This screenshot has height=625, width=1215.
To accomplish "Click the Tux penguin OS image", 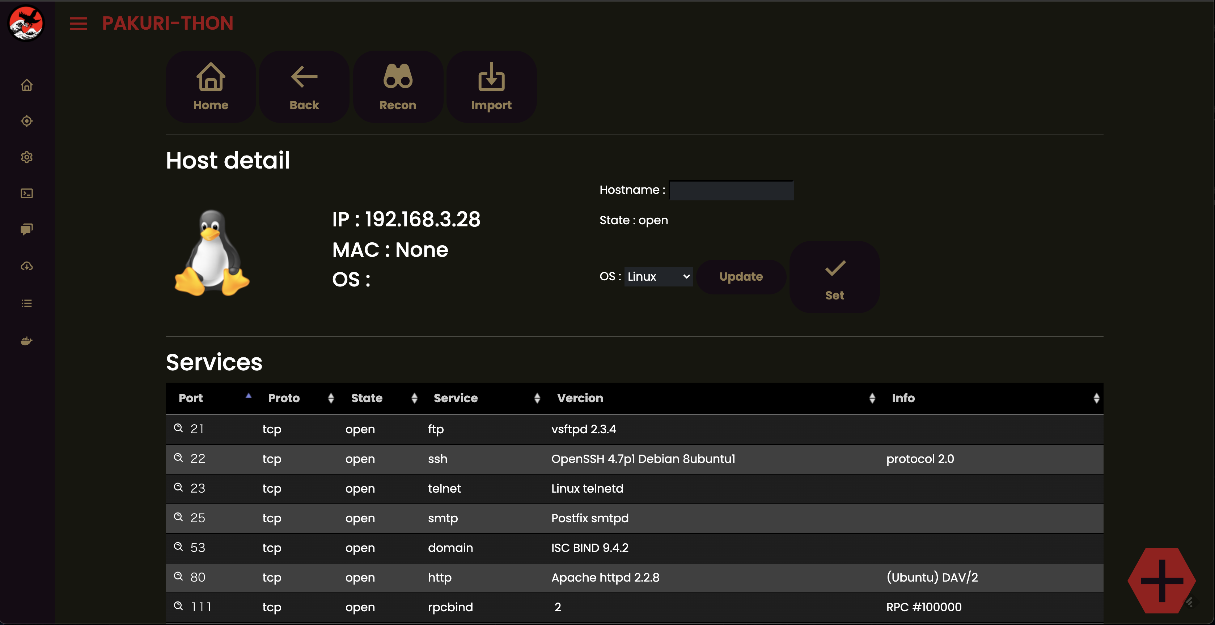I will [212, 253].
